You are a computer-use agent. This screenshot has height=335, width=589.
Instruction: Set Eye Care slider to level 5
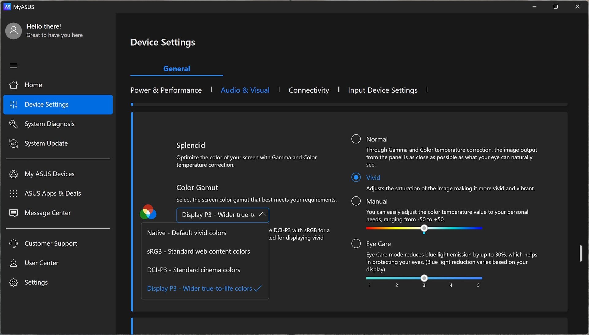pyautogui.click(x=478, y=278)
